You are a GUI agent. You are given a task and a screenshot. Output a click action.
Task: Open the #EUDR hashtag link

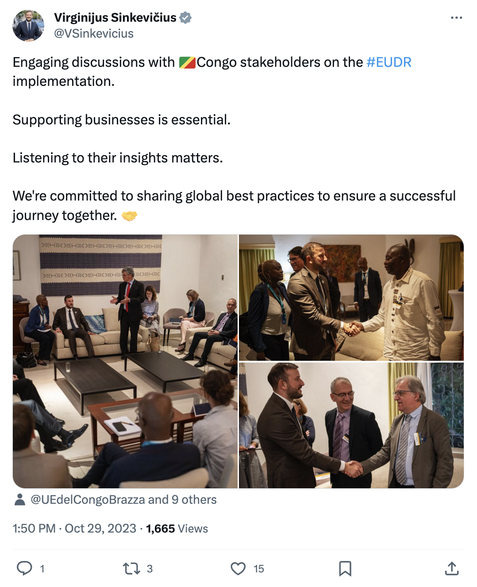pyautogui.click(x=389, y=62)
